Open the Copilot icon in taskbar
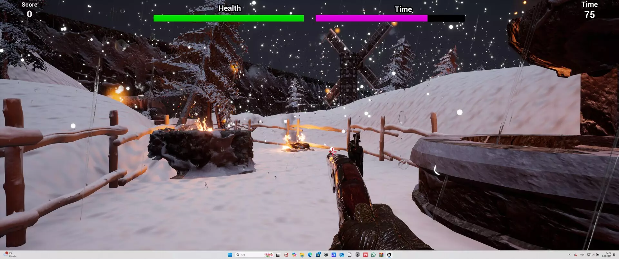The image size is (619, 259). click(x=294, y=254)
